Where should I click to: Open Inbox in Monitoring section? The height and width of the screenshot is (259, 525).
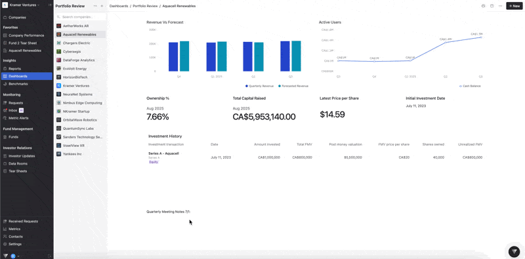13,110
